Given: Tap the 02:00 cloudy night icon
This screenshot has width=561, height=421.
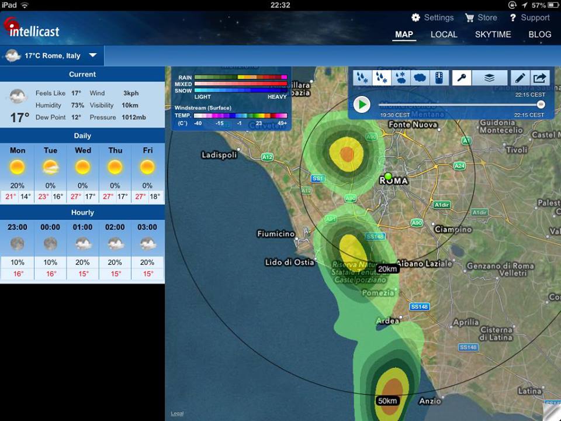Looking at the screenshot, I should coord(115,244).
